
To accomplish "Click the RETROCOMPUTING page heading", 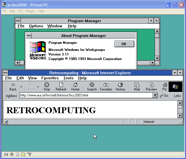I will pyautogui.click(x=51, y=110).
